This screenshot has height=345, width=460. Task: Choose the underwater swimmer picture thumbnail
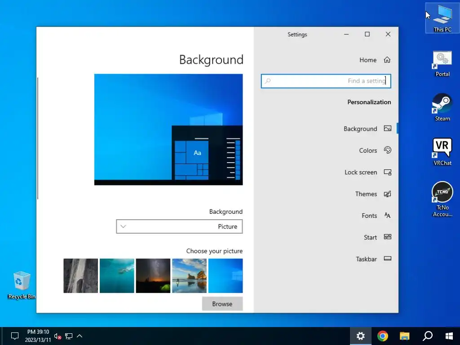tap(117, 276)
